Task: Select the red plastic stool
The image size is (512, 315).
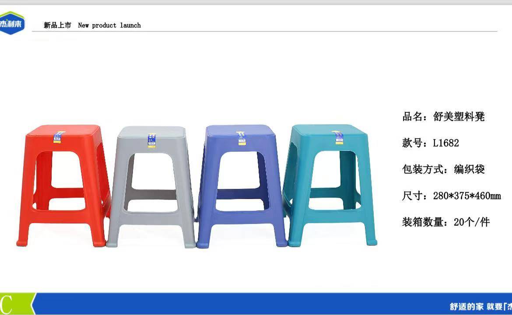Action: 64,185
